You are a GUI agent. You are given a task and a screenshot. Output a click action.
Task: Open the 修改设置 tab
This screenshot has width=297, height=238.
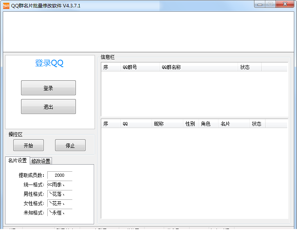tap(41, 161)
